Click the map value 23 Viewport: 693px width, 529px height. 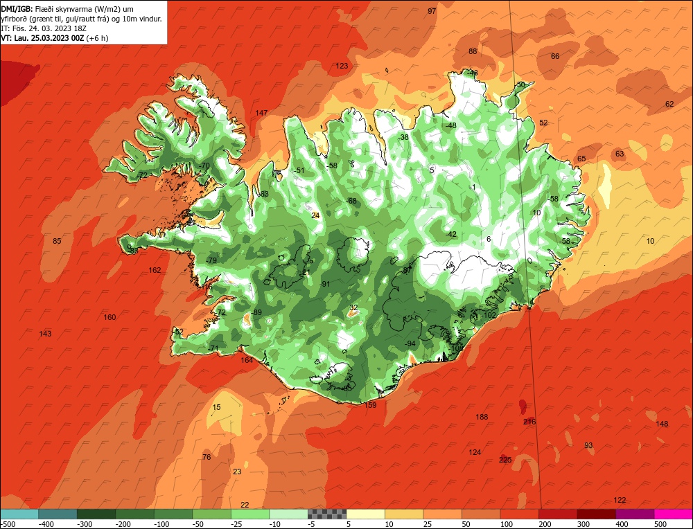point(237,471)
